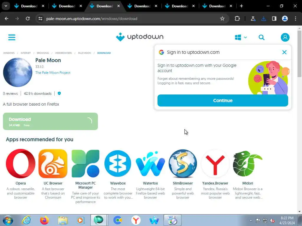Open The Pale Moon Project developer link

pyautogui.click(x=53, y=73)
